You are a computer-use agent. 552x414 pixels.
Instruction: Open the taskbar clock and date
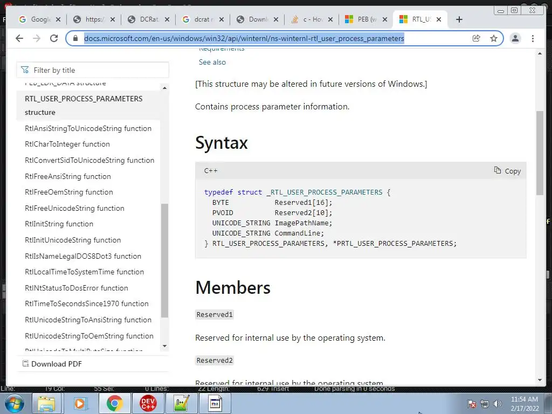pyautogui.click(x=525, y=404)
